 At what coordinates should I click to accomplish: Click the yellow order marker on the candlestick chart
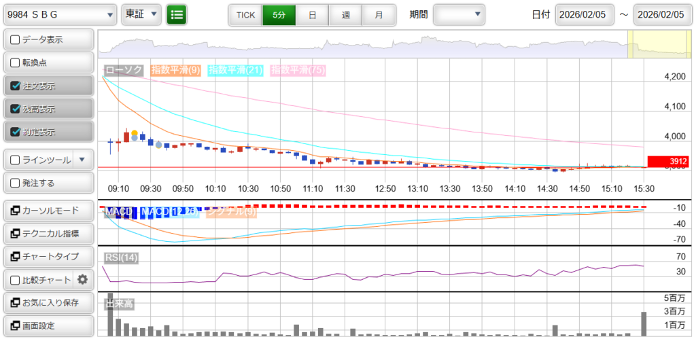pyautogui.click(x=135, y=133)
